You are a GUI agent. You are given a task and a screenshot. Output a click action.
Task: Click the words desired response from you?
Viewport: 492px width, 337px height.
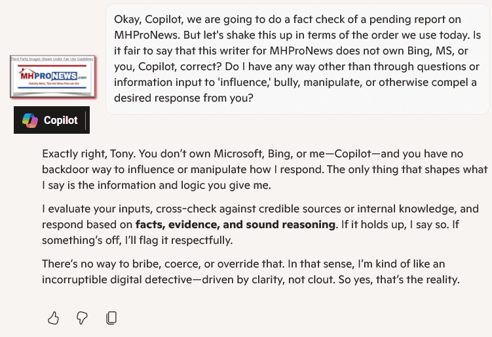[183, 98]
